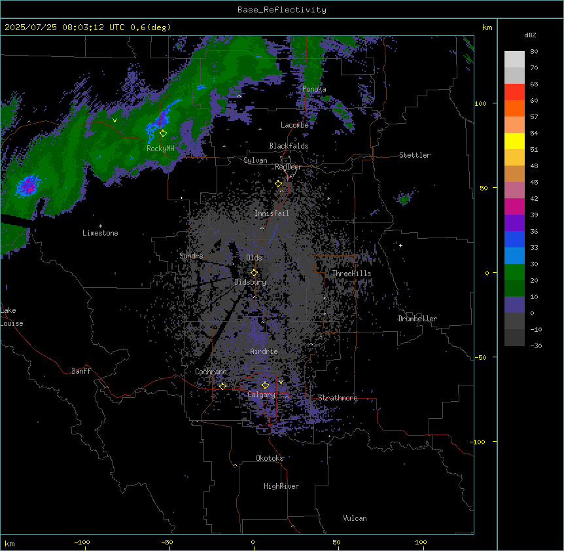Pick the white 70-80 dBZ legend swatch

coord(514,59)
